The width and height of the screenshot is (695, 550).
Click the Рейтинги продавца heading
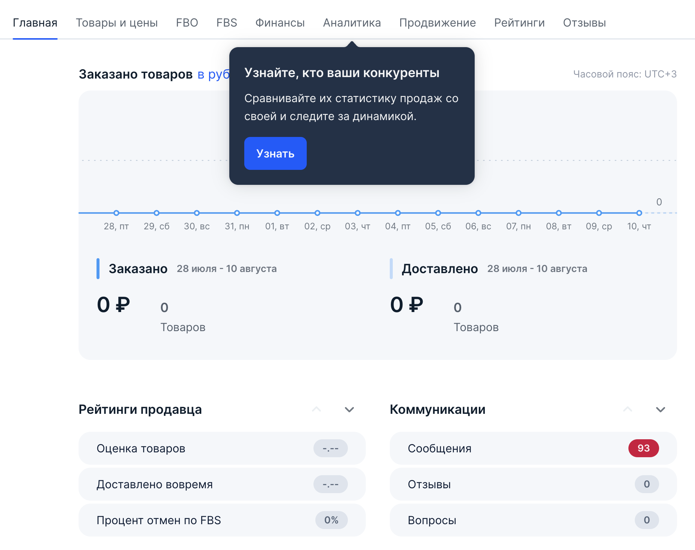click(x=140, y=409)
